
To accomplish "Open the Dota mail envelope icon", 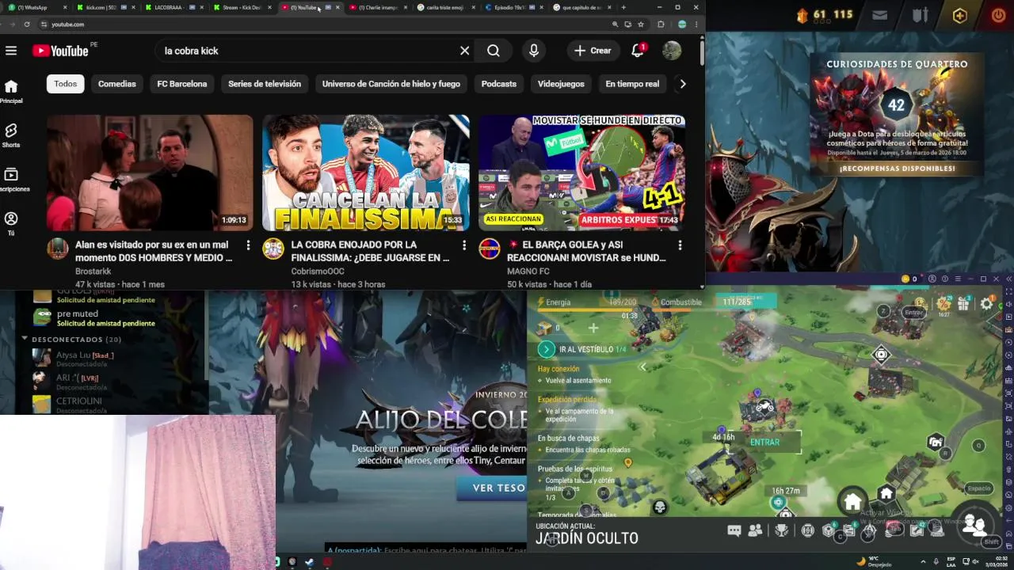I will (880, 14).
